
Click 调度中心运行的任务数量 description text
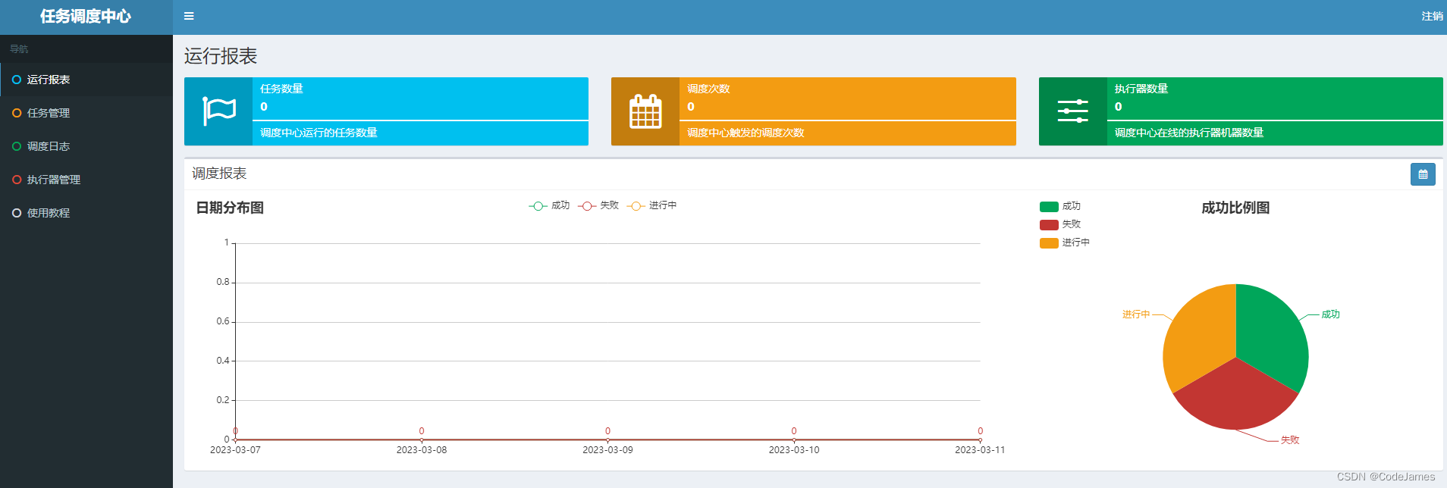point(319,133)
